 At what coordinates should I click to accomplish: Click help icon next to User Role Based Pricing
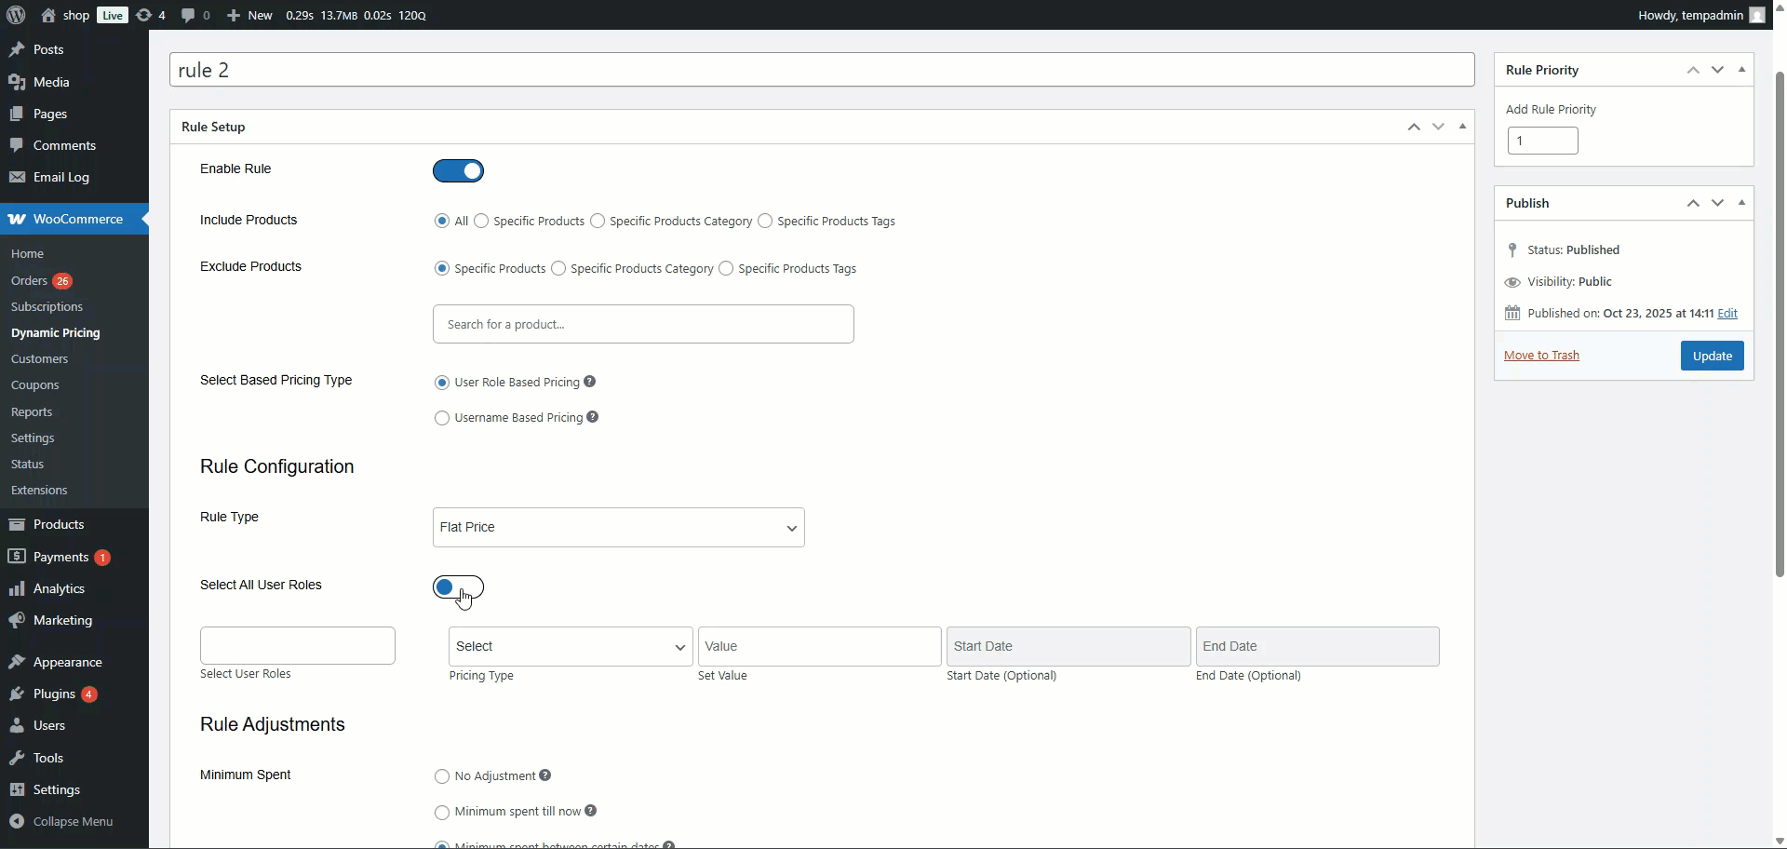[589, 382]
